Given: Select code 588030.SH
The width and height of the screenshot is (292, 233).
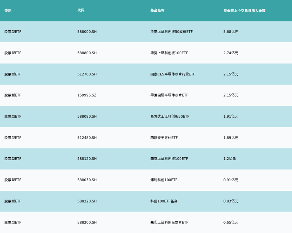Looking at the screenshot, I should click(x=87, y=180).
